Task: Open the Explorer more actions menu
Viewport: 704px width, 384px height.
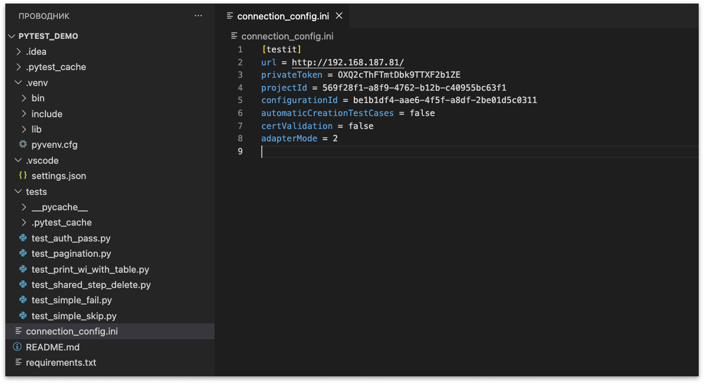Action: click(198, 15)
